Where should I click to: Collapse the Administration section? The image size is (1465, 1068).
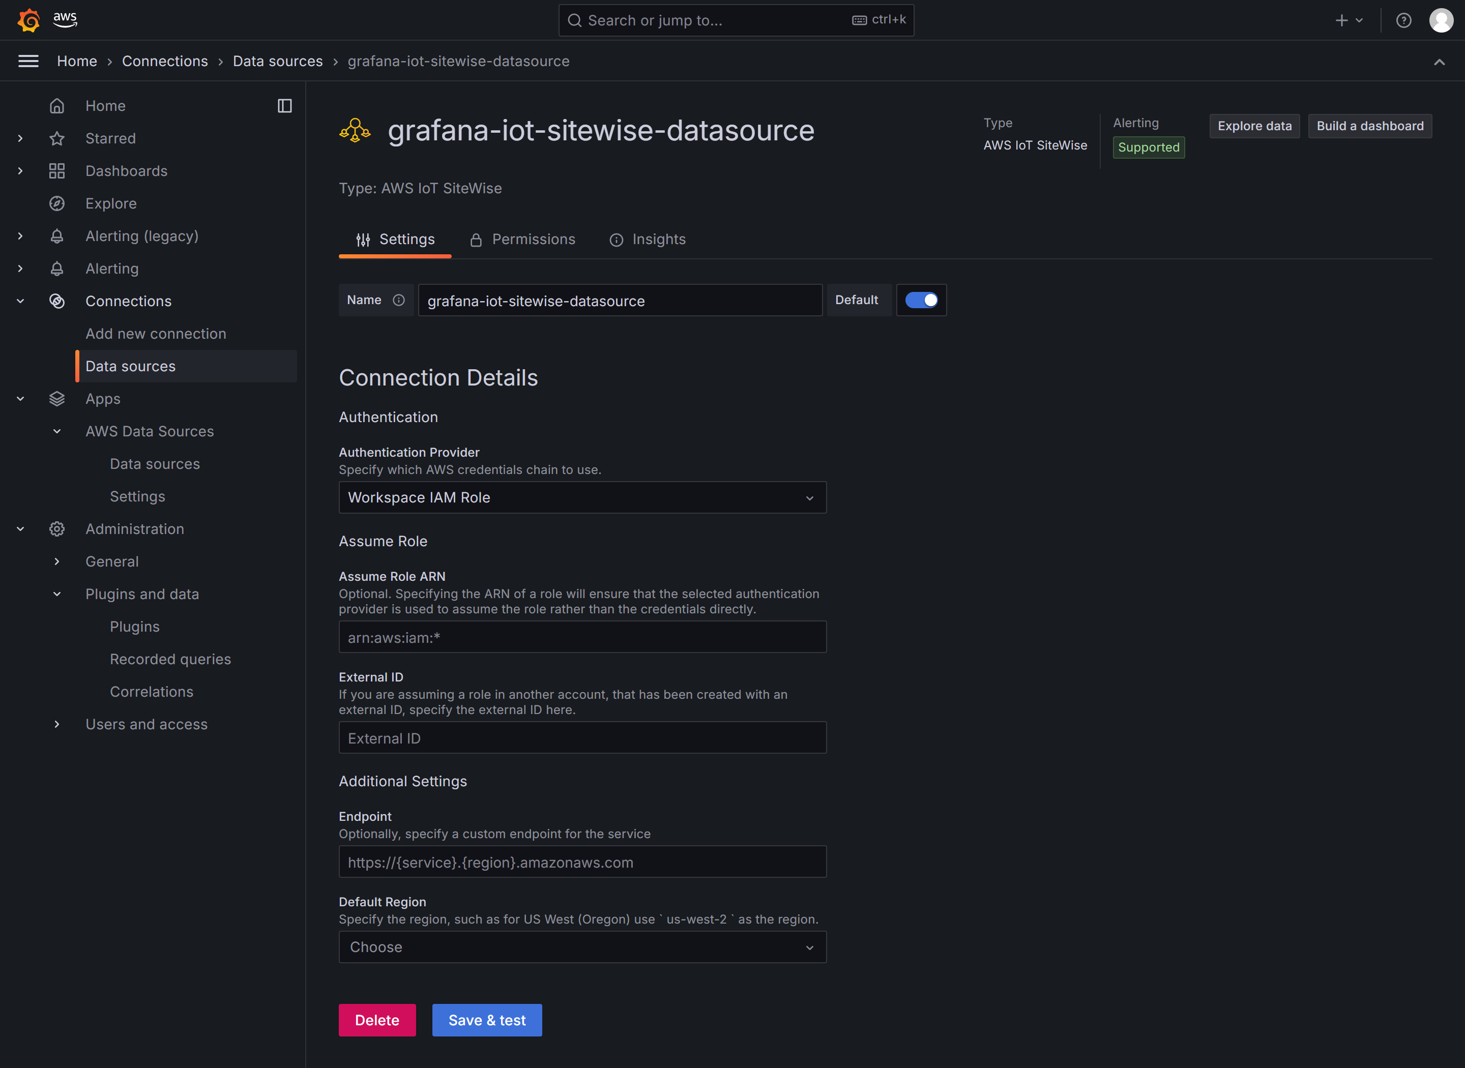pos(21,529)
